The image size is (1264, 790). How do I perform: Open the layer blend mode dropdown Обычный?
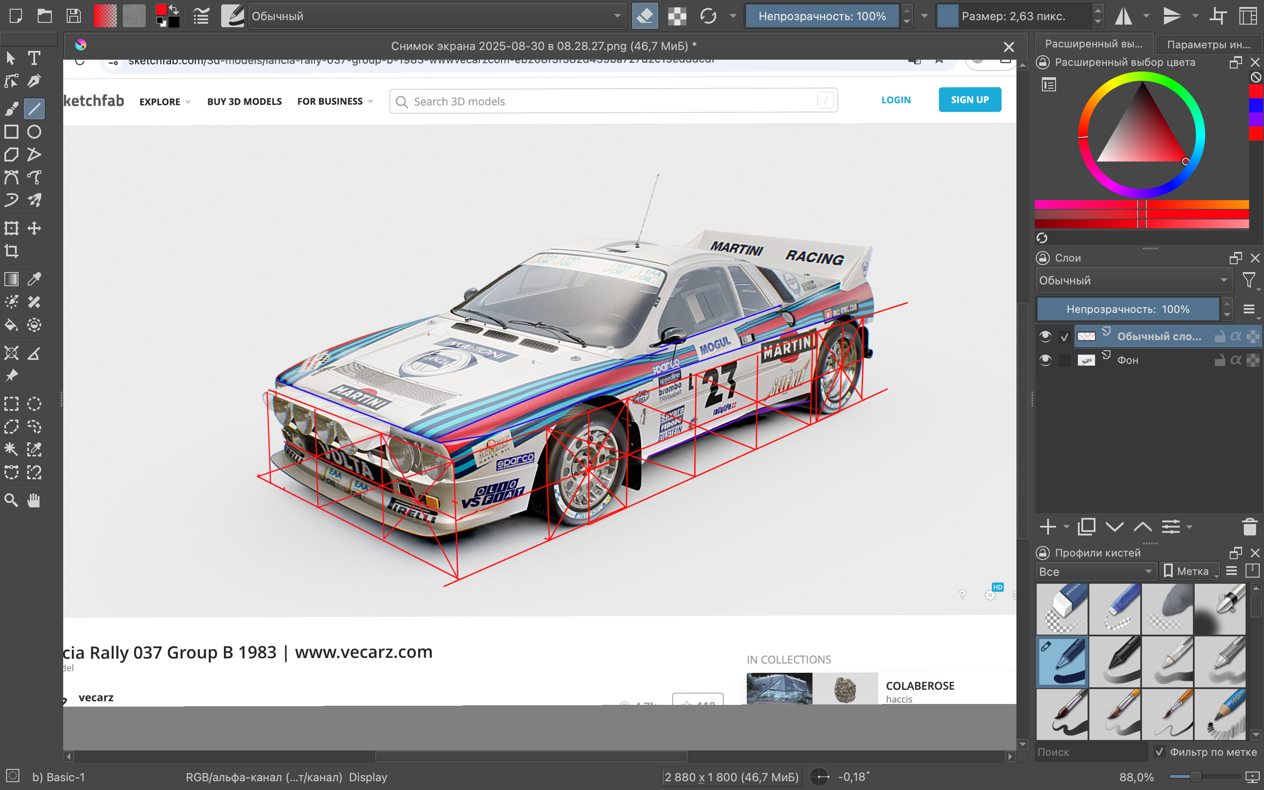tap(1133, 280)
